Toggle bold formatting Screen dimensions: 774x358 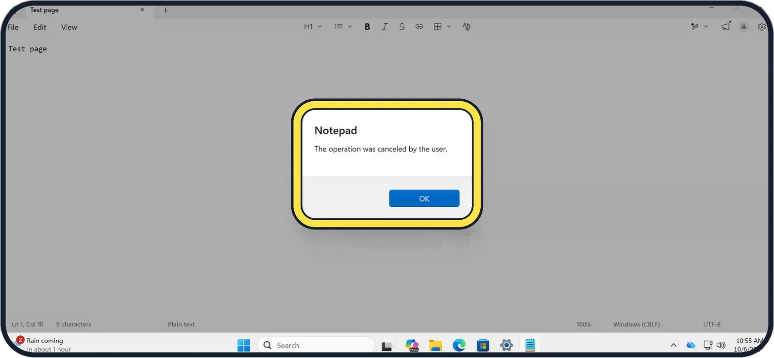[367, 27]
